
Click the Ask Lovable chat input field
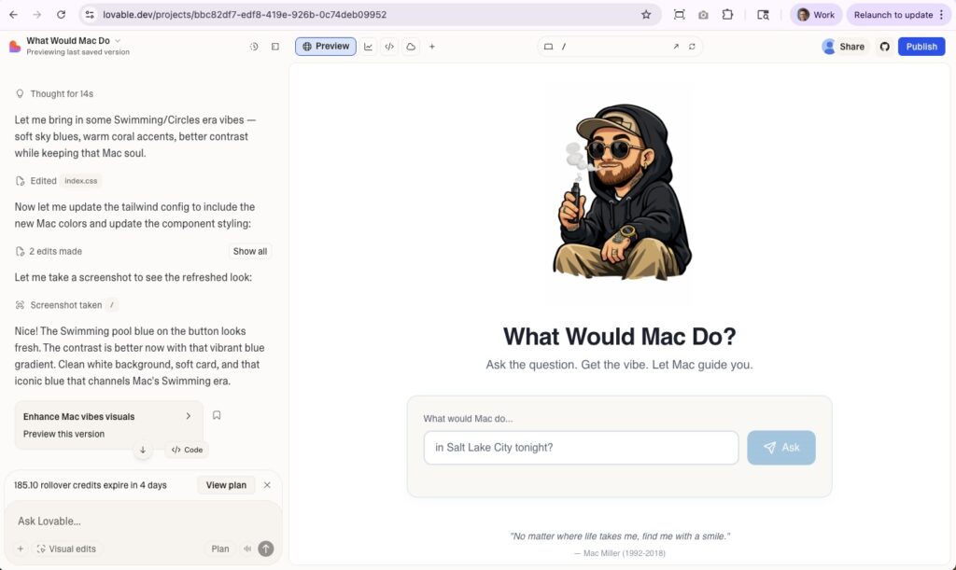point(140,521)
